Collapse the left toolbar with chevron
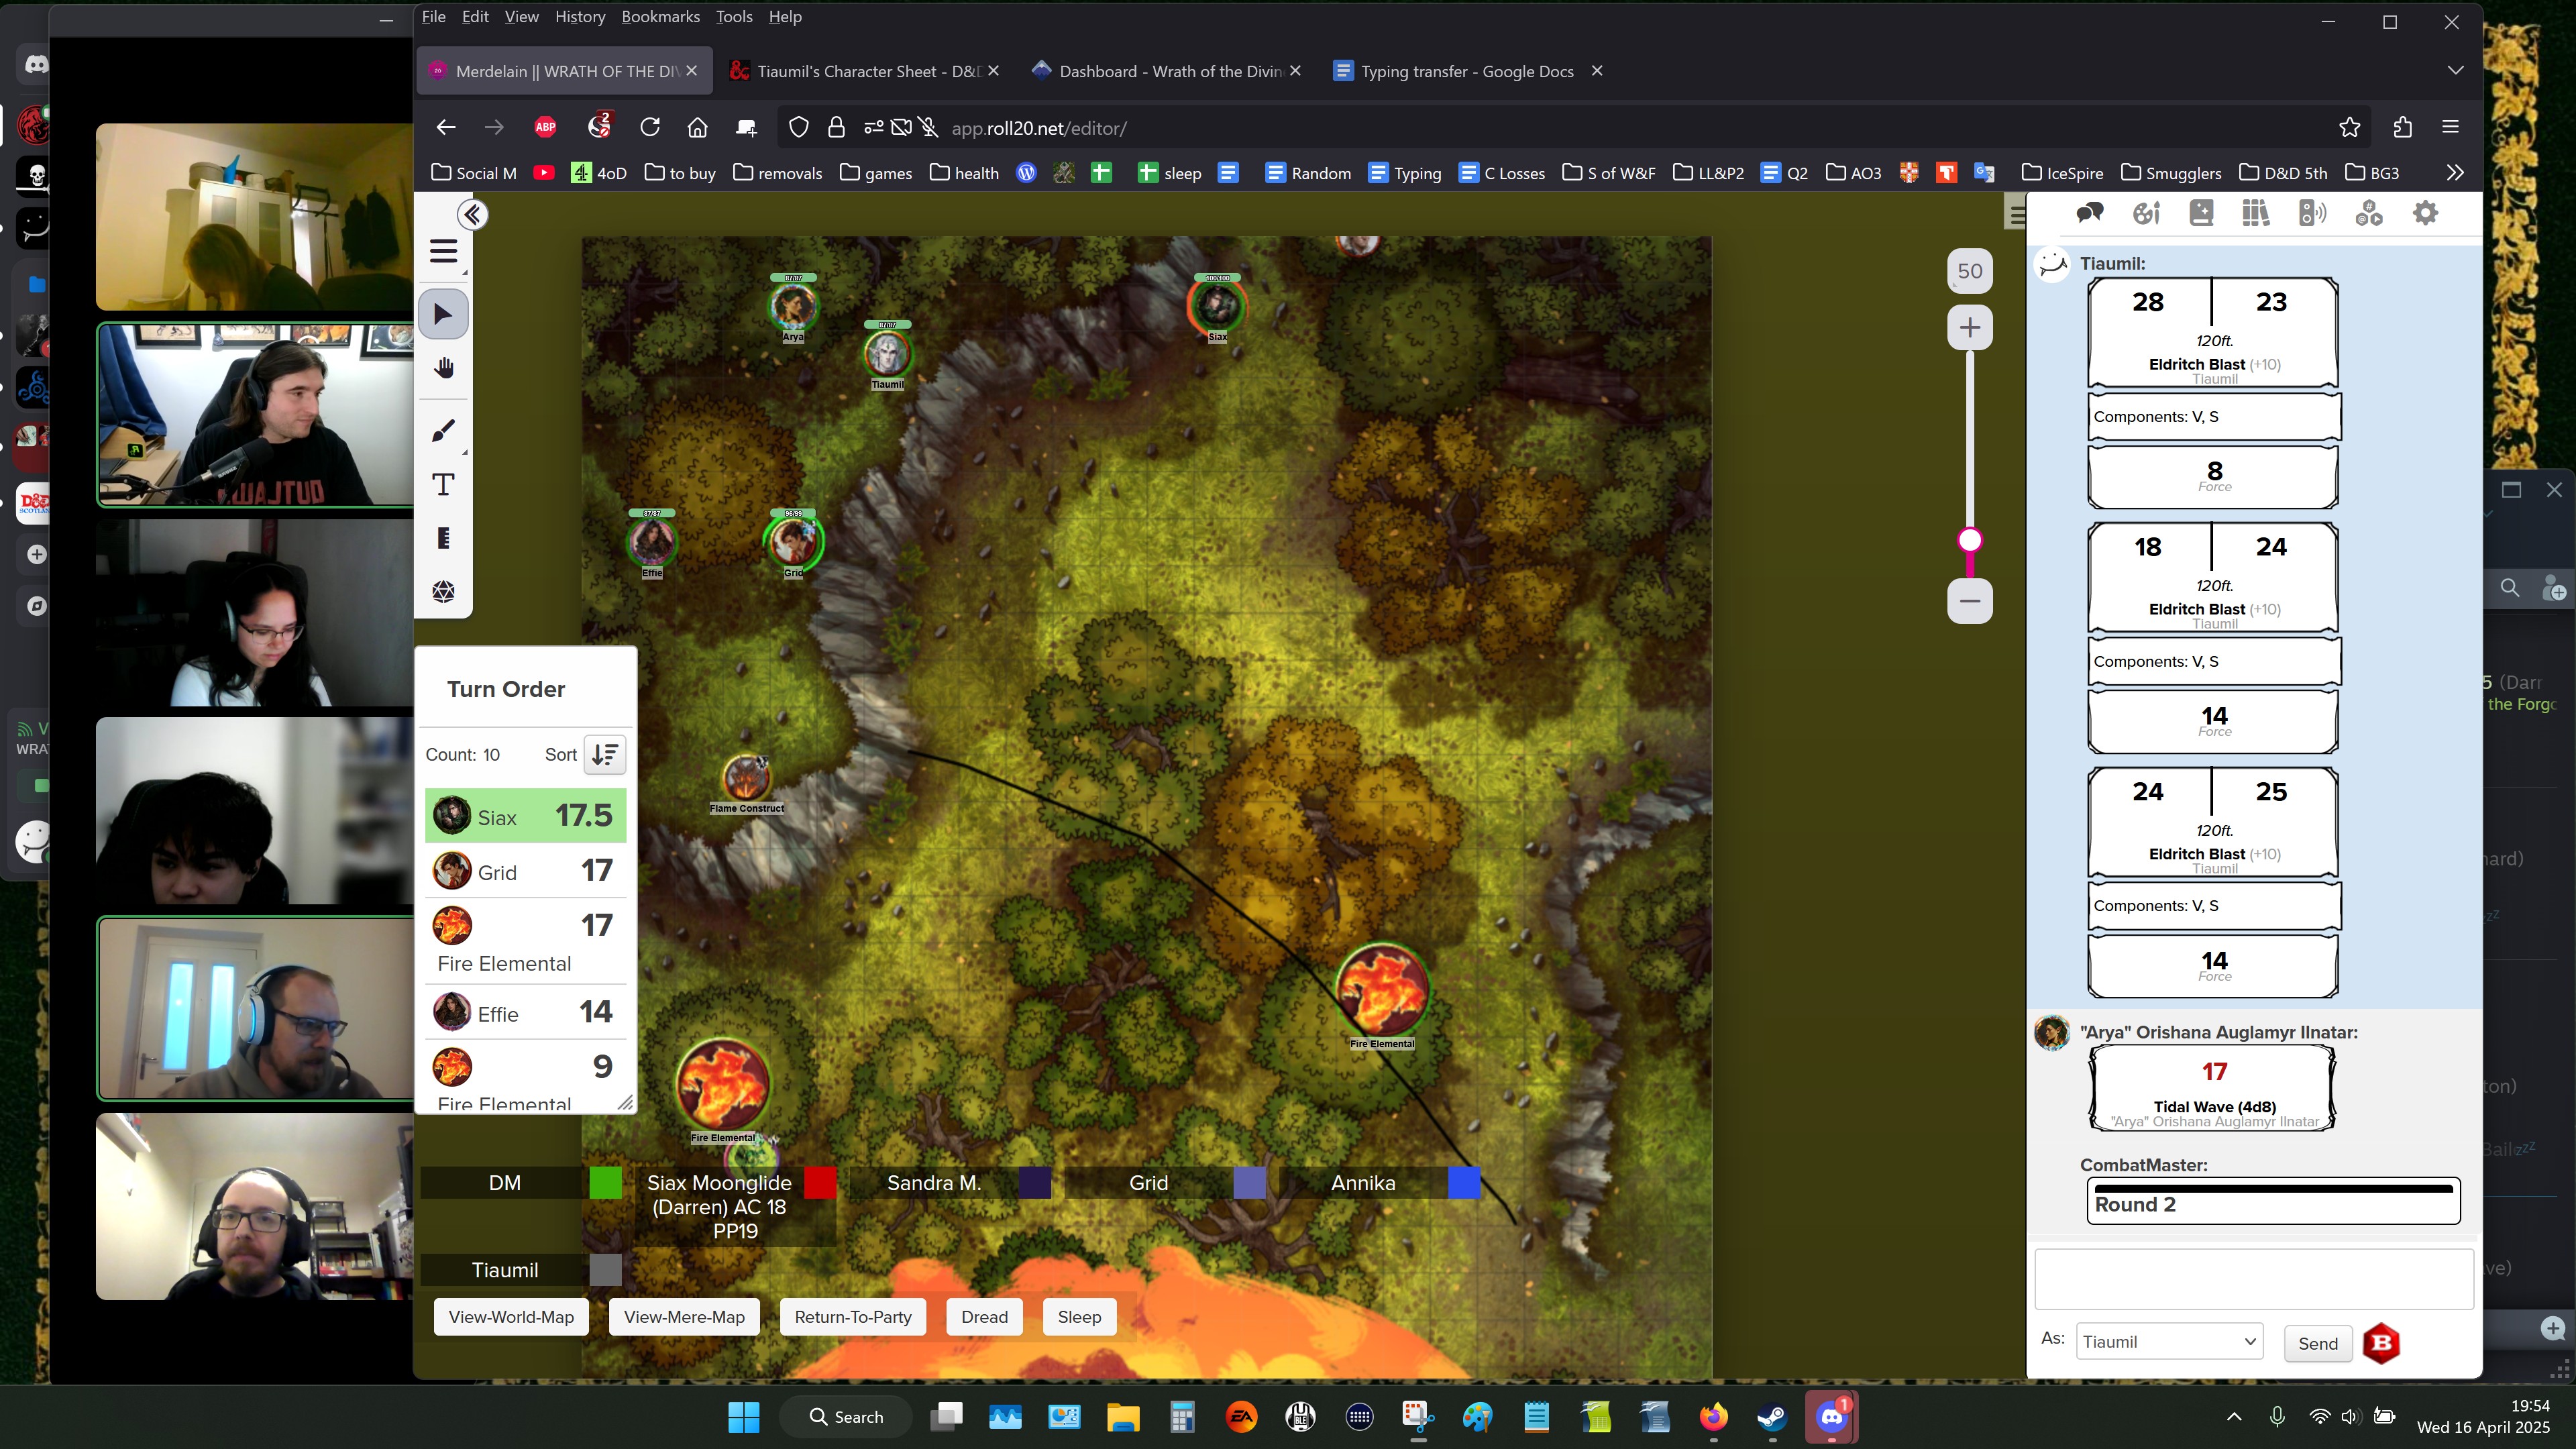The height and width of the screenshot is (1449, 2576). tap(472, 214)
